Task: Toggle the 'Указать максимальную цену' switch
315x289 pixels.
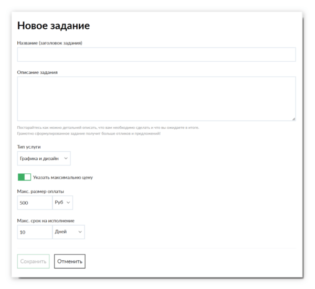Action: pos(24,177)
